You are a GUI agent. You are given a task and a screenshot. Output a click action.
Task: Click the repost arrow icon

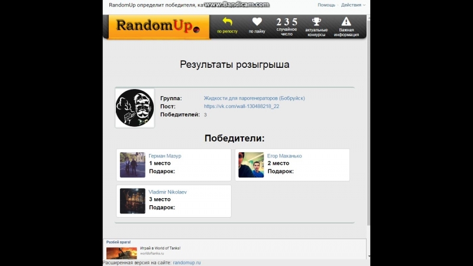coord(227,22)
